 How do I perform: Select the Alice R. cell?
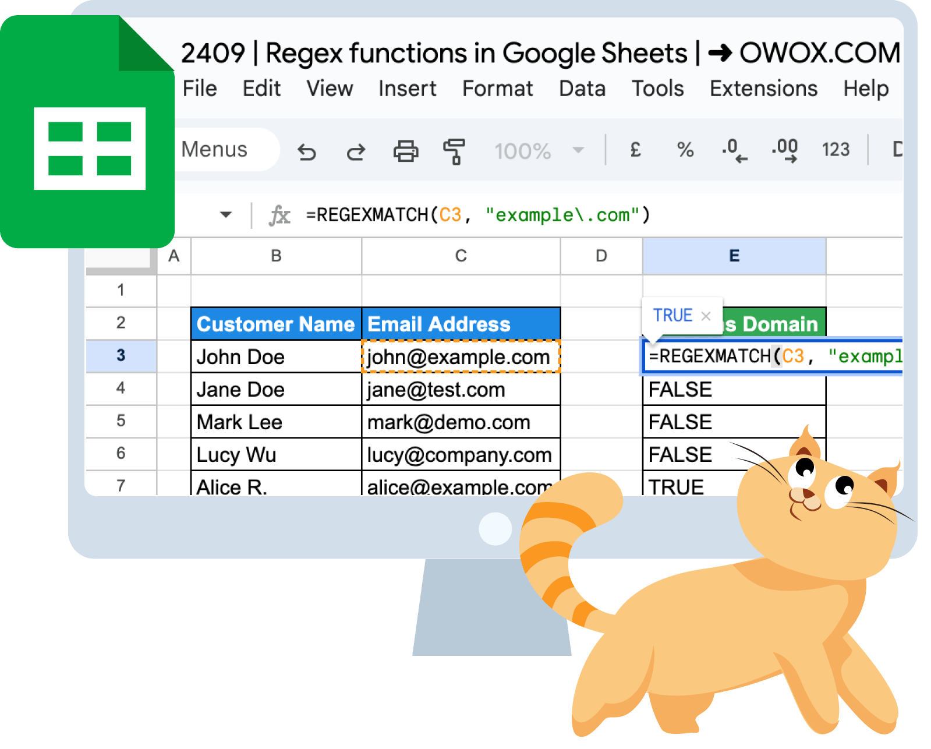(x=276, y=484)
